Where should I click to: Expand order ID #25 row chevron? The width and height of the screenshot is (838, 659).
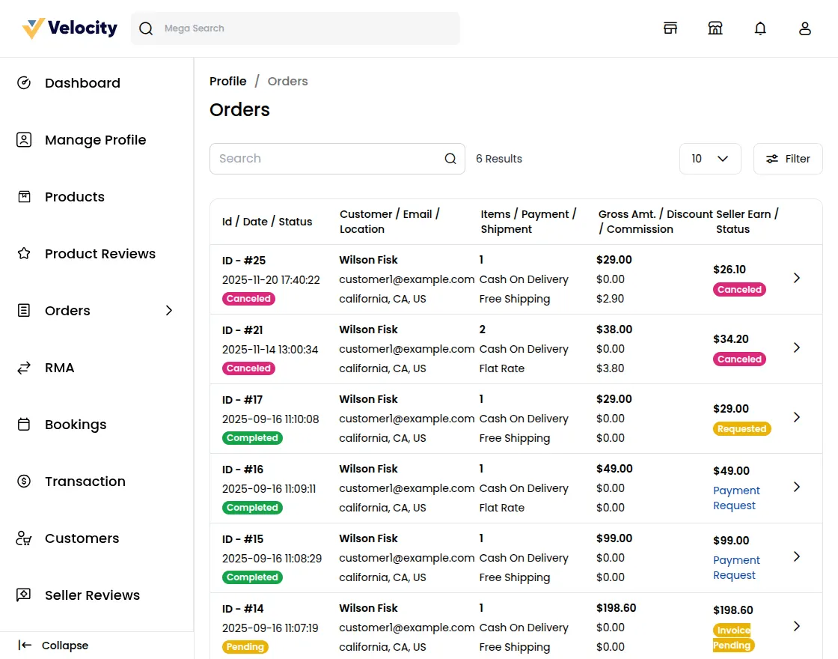797,278
